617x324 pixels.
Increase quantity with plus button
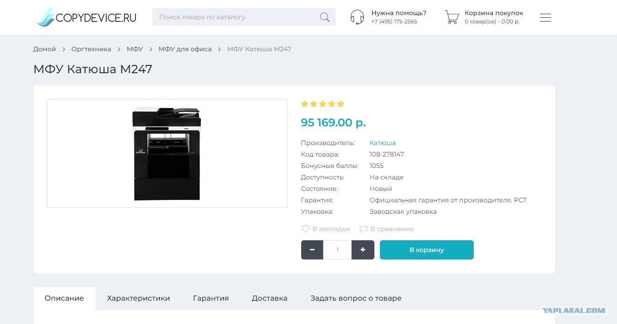pyautogui.click(x=363, y=250)
